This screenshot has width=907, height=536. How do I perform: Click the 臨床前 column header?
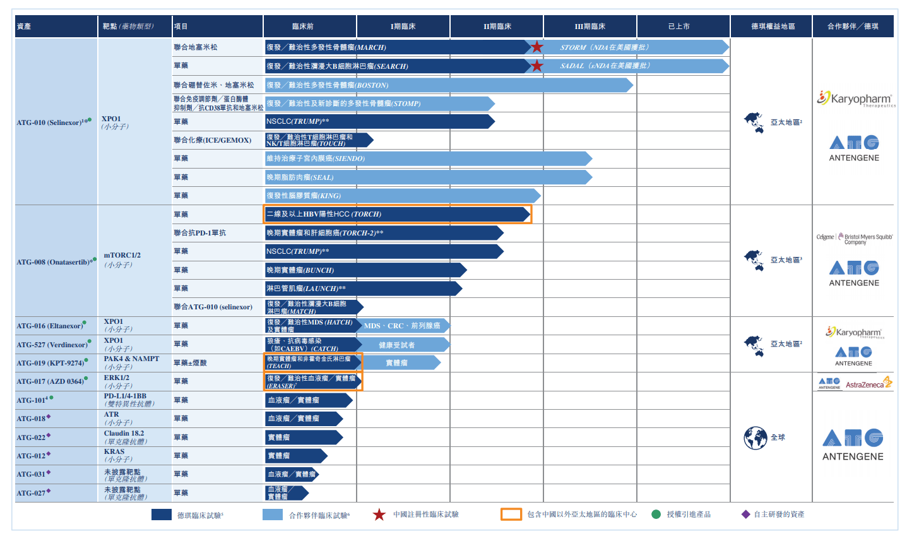[310, 27]
